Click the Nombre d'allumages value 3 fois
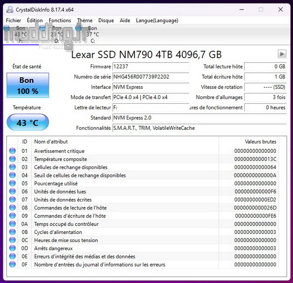 click(265, 97)
